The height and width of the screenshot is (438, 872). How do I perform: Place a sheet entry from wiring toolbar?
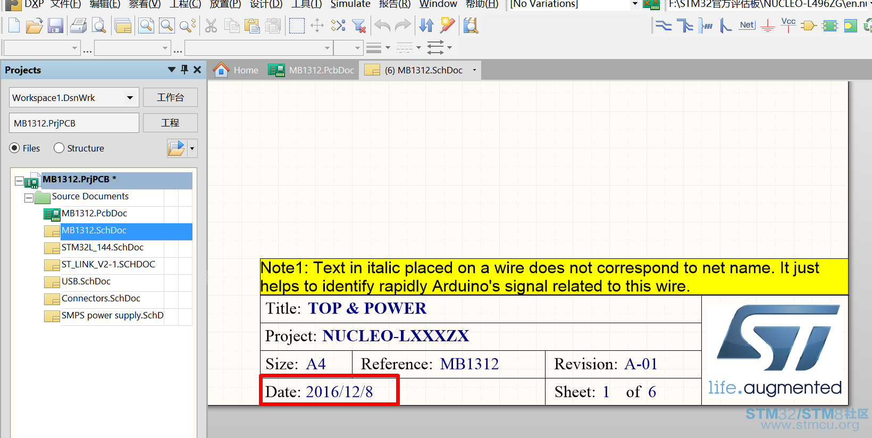click(851, 26)
